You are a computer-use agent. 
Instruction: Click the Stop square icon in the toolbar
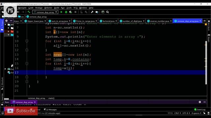click(75, 12)
